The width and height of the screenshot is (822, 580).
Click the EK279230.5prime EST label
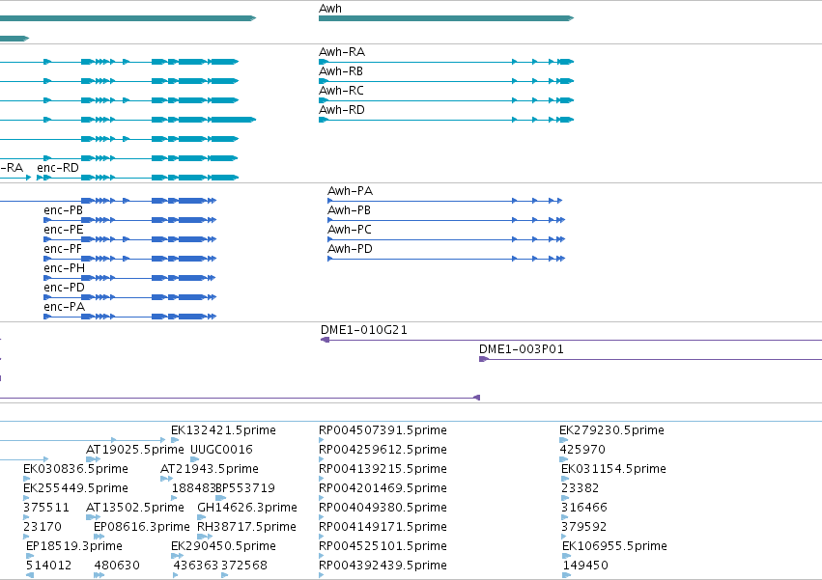tap(611, 430)
